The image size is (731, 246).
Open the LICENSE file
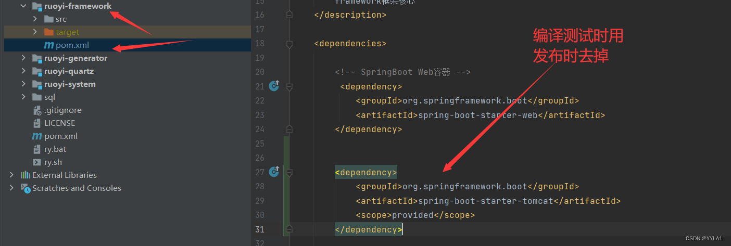pos(60,123)
